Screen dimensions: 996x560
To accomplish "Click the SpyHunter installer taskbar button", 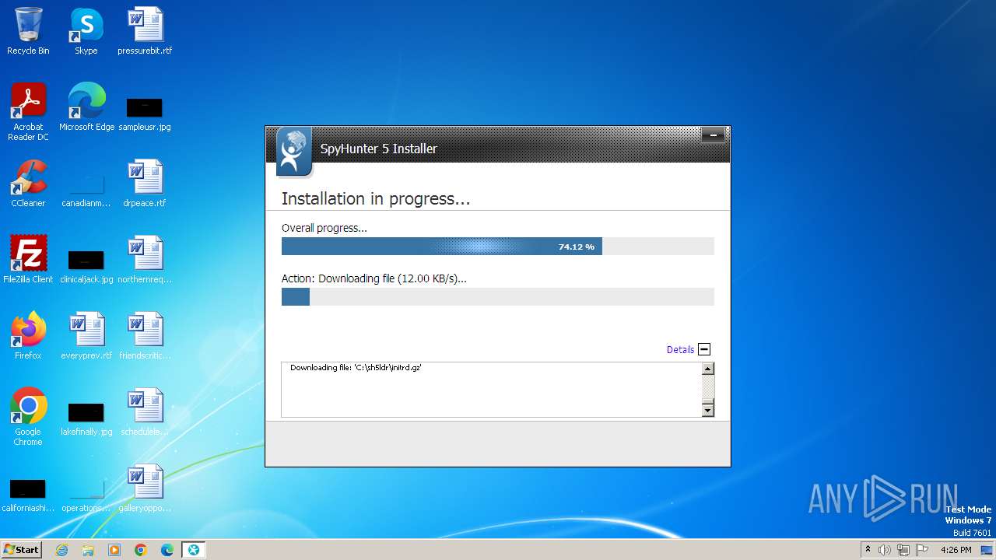I will coord(194,550).
